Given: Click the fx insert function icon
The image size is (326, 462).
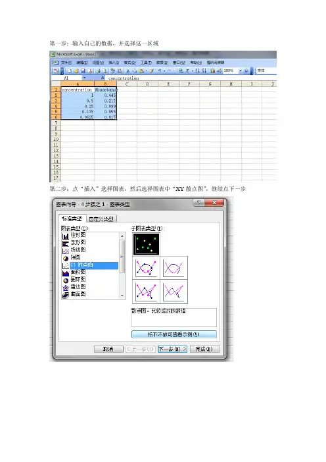Looking at the screenshot, I should (x=103, y=78).
